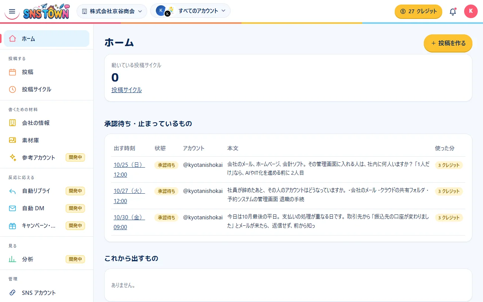Select 投稿サイクル in the sidebar
Screen dimensions: 483x302
coord(46,89)
